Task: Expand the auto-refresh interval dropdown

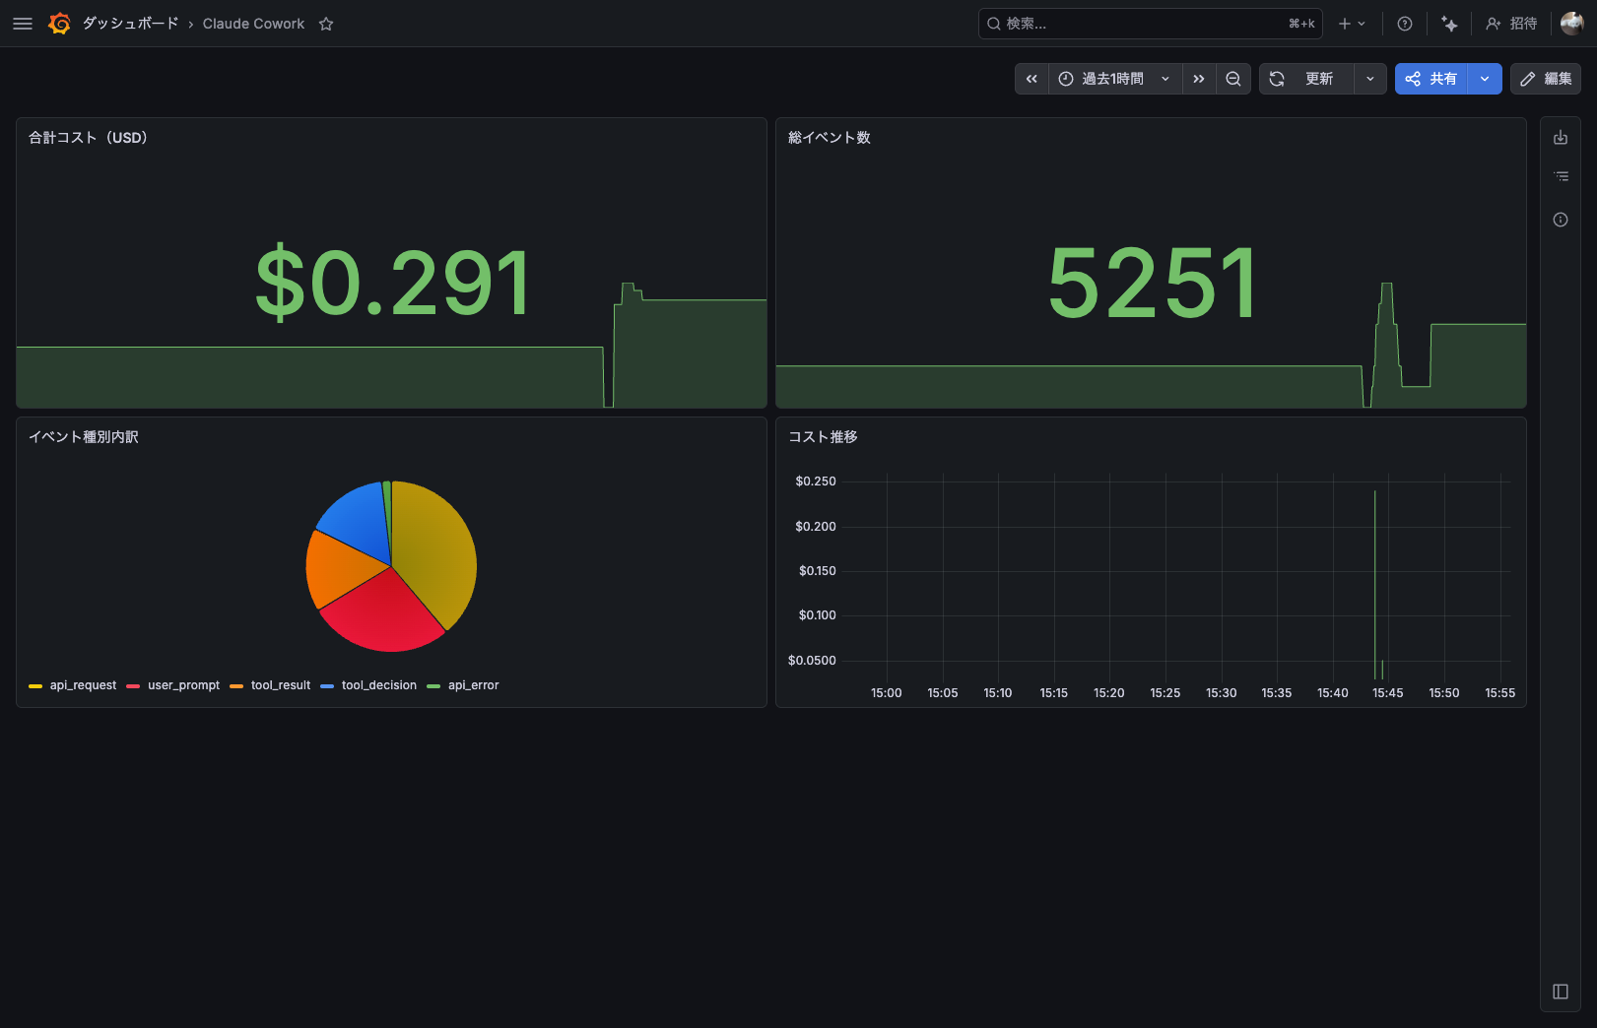Action: tap(1370, 79)
